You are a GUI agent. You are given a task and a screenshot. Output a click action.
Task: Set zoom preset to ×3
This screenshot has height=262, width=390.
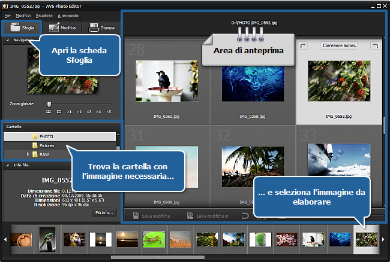[x=89, y=111]
